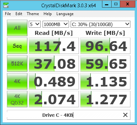The image size is (137, 125).
Task: Click the 4K read result 0.489
Action: pyautogui.click(x=54, y=81)
